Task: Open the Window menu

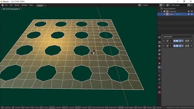Action: [24, 5]
